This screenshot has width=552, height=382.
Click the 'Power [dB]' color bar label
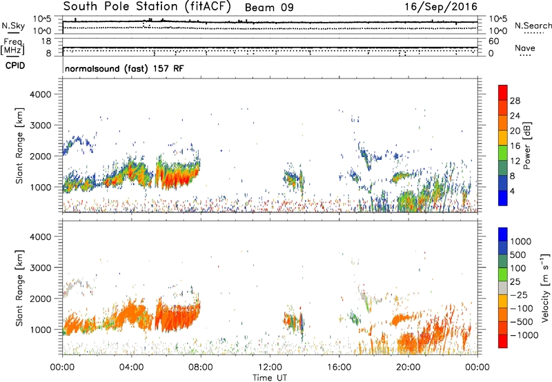(526, 145)
